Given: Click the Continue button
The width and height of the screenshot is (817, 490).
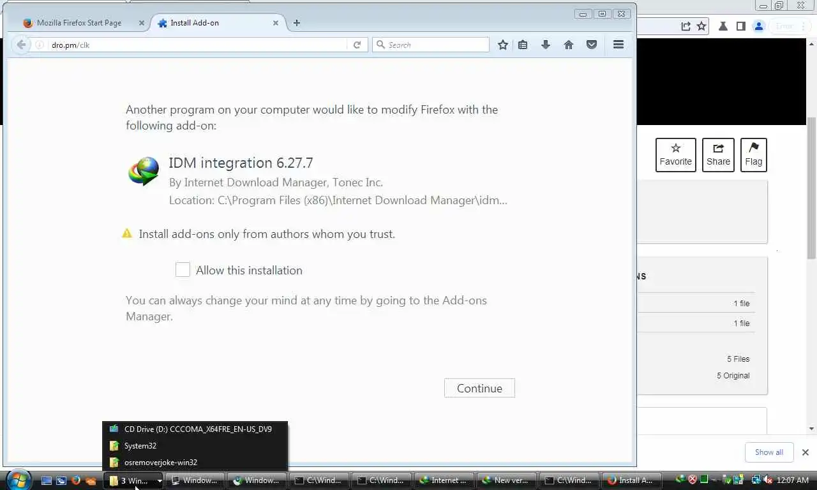Looking at the screenshot, I should [x=479, y=388].
